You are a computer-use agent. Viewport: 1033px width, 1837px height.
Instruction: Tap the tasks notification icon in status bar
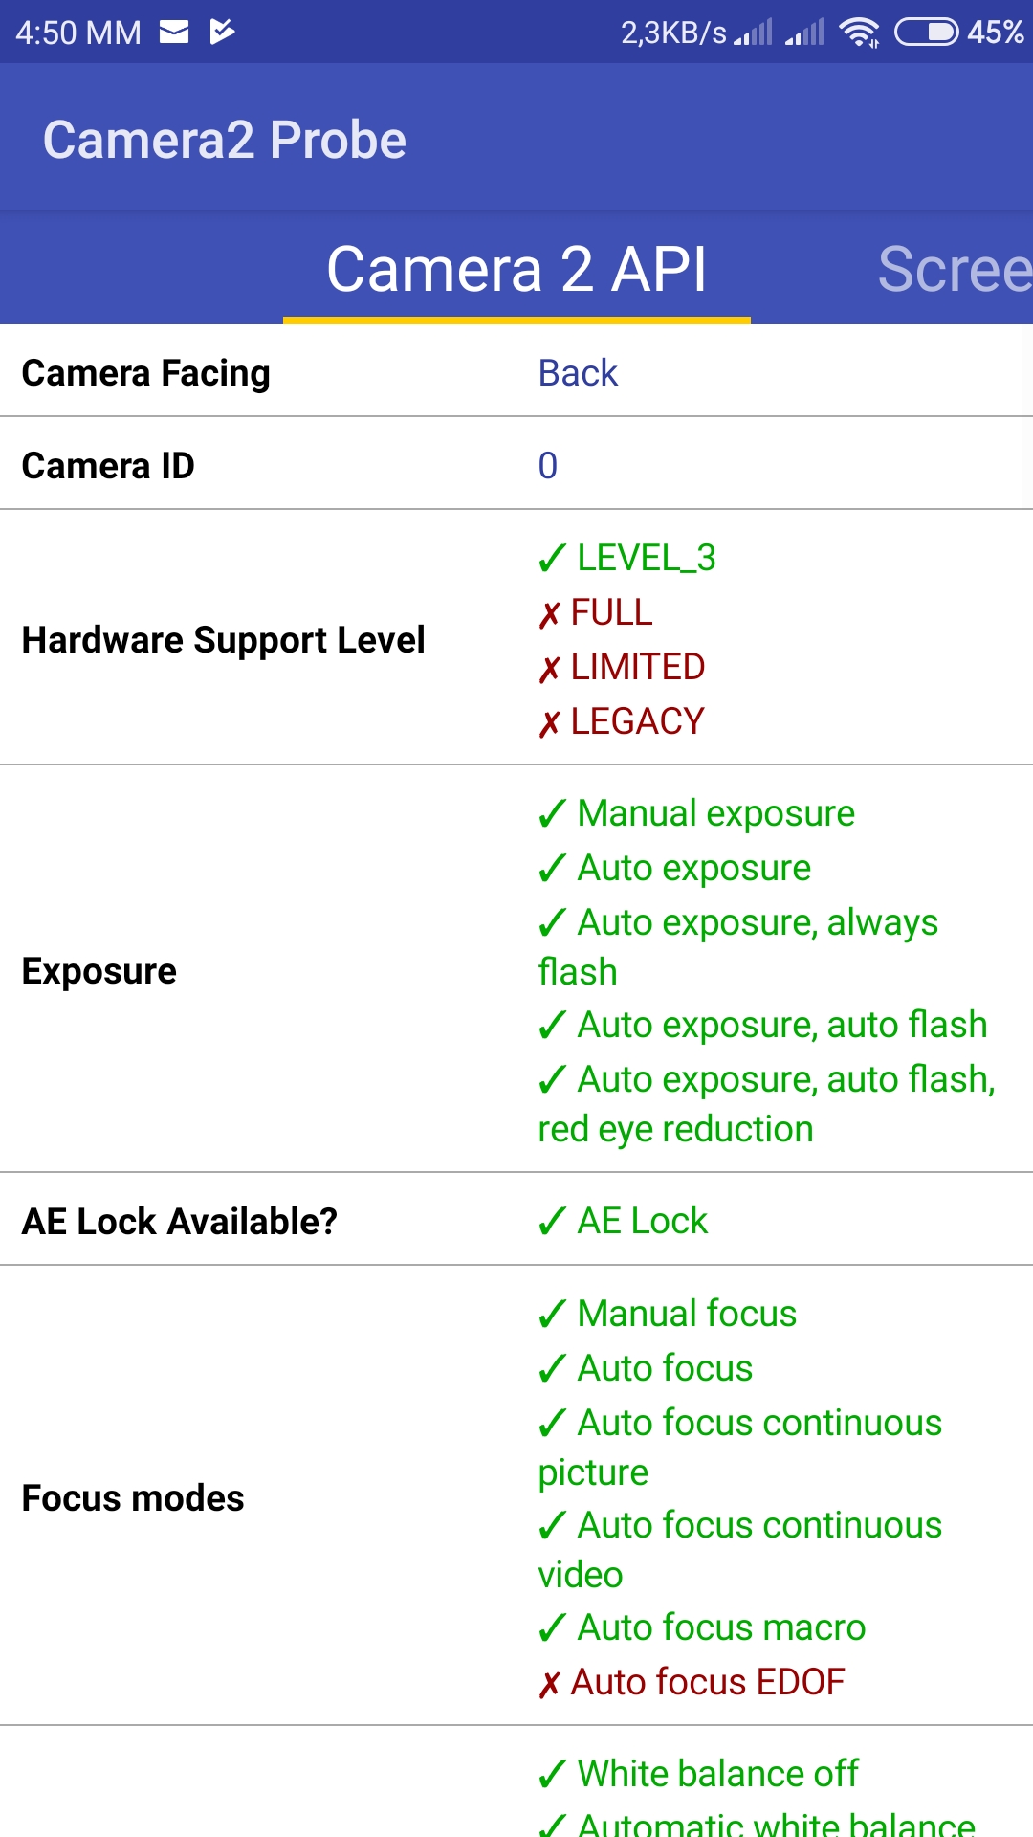click(x=222, y=33)
